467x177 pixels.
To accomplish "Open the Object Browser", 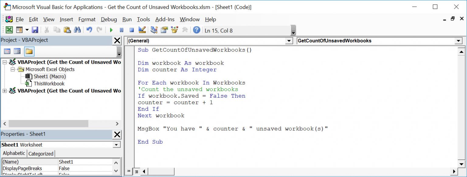I will [174, 30].
